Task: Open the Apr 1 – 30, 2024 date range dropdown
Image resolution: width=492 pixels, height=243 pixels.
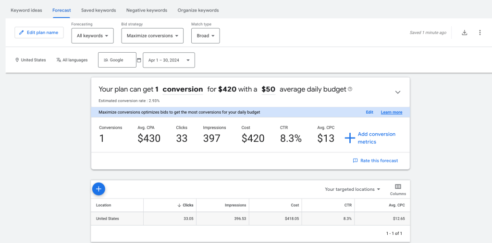Action: 169,60
